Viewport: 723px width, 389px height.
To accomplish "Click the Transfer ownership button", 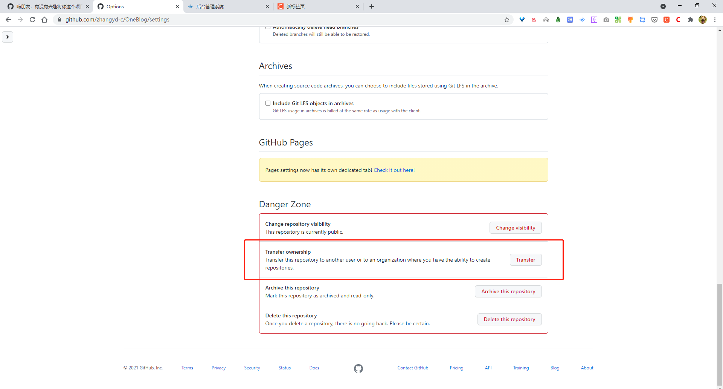I will click(x=526, y=260).
